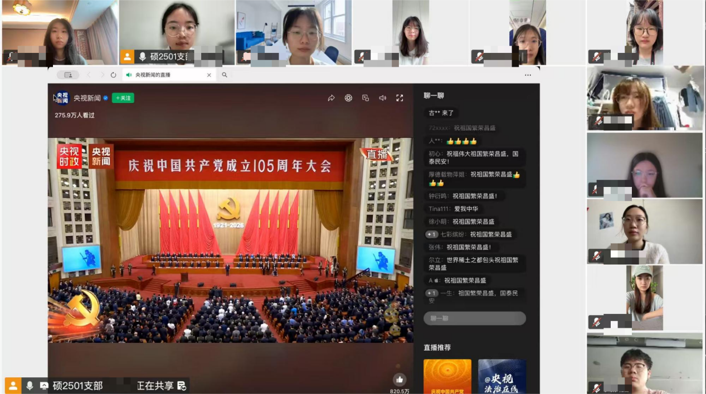The height and width of the screenshot is (394, 706).
Task: Click the browser reload icon
Action: [x=113, y=75]
